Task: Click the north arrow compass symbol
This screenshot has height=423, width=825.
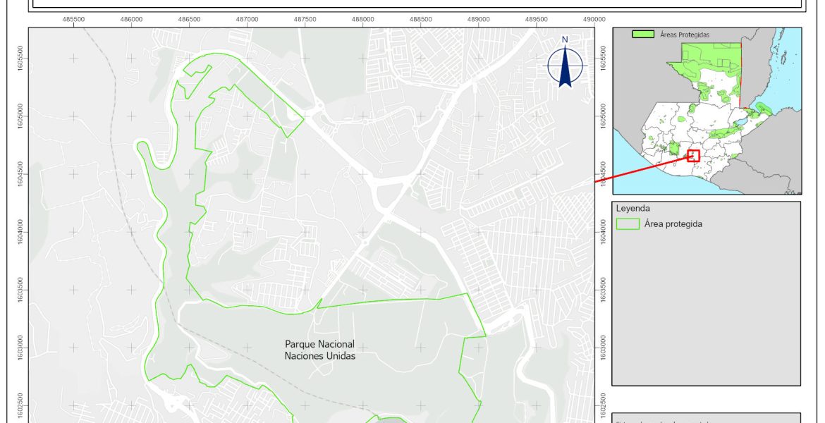Action: pyautogui.click(x=565, y=67)
